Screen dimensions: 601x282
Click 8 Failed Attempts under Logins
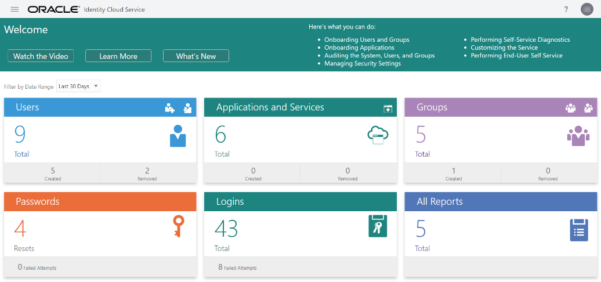pos(238,267)
